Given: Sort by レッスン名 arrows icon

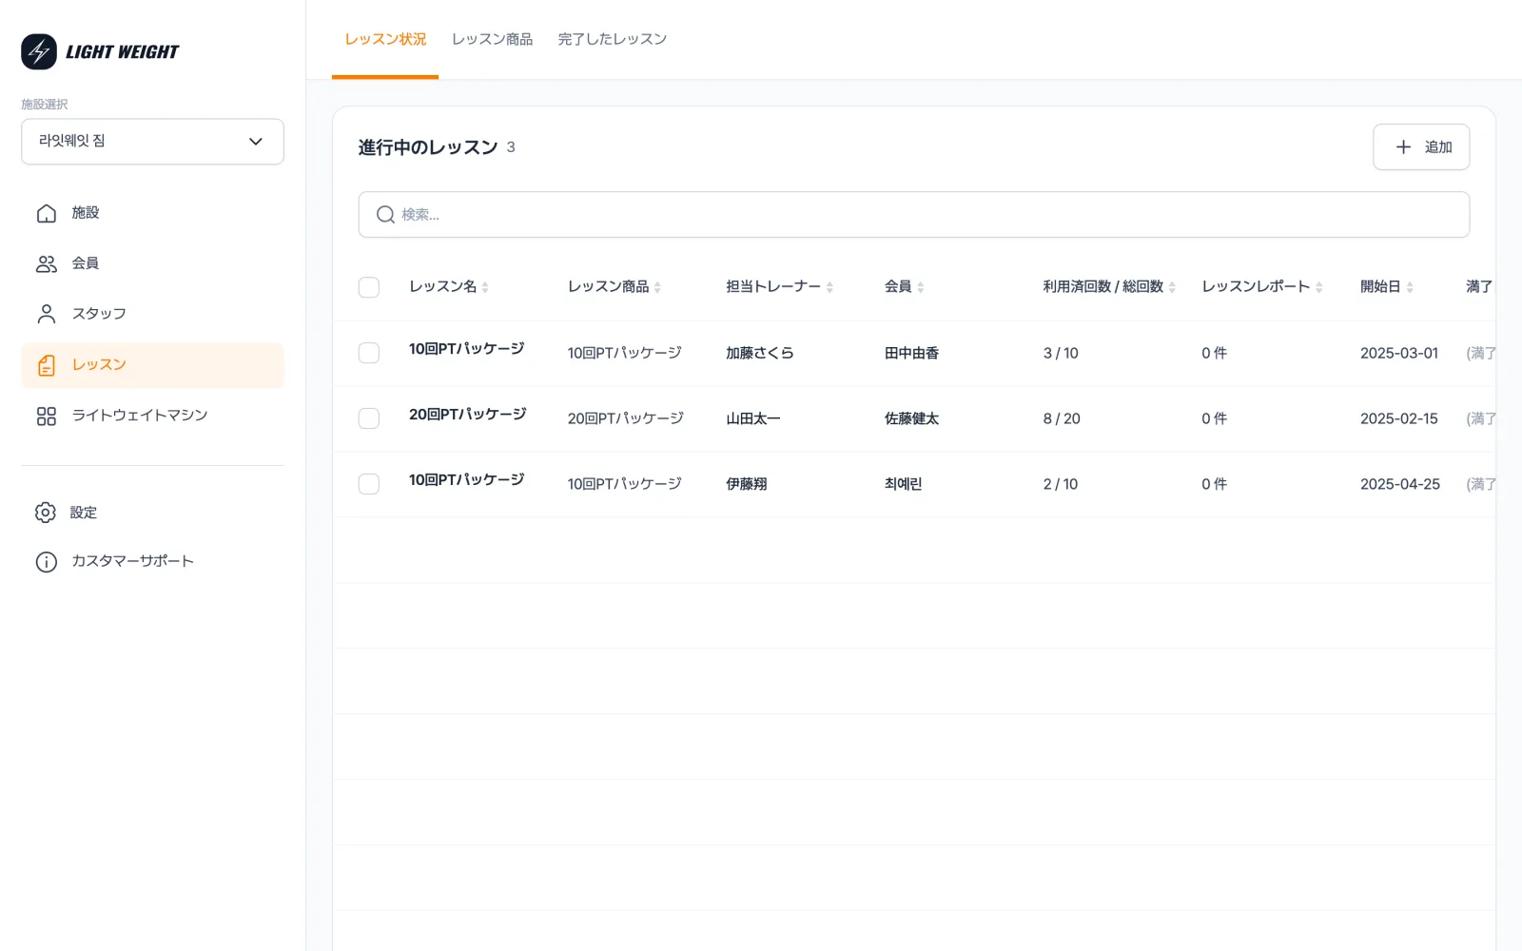Looking at the screenshot, I should click(485, 287).
